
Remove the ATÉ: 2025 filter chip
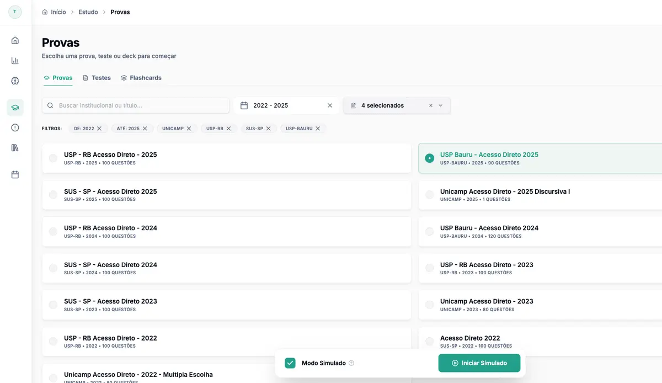coord(145,129)
